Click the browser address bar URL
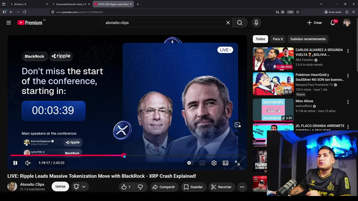Viewport: 358px width, 201px height. coord(79,12)
